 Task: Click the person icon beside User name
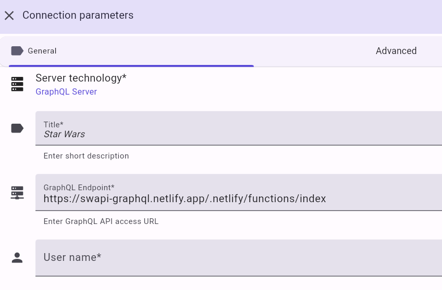pyautogui.click(x=17, y=258)
